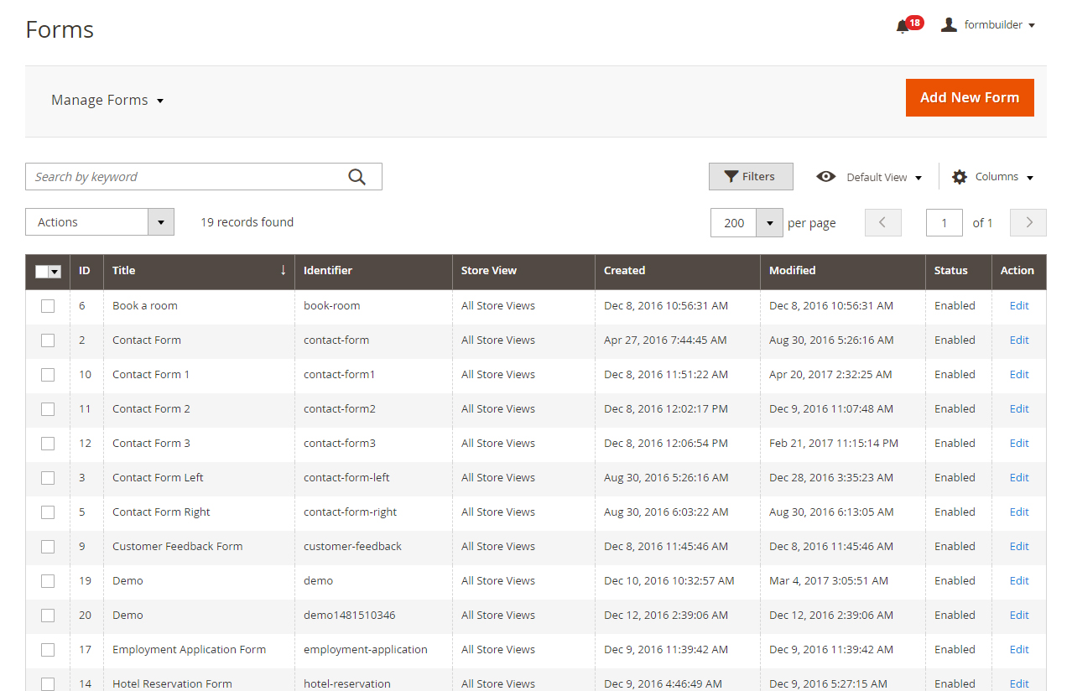Select the Contact Form Left row checkbox
1072x691 pixels.
click(x=48, y=478)
